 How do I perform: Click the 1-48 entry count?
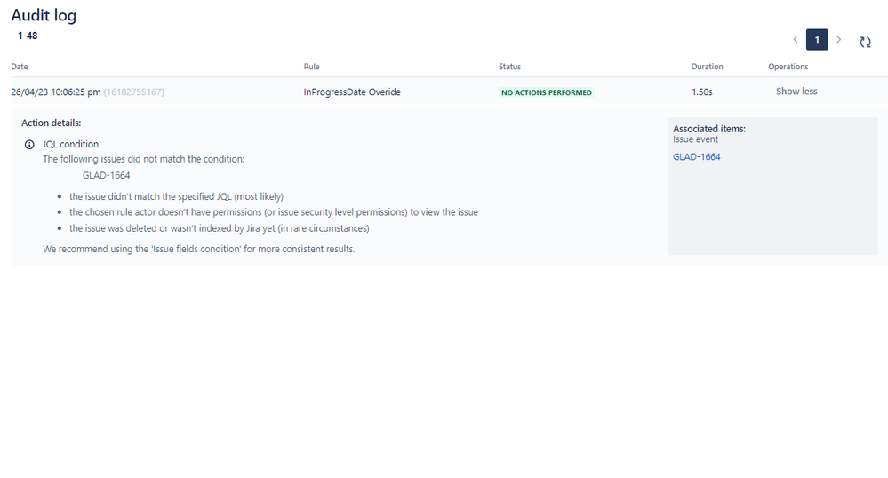point(28,36)
